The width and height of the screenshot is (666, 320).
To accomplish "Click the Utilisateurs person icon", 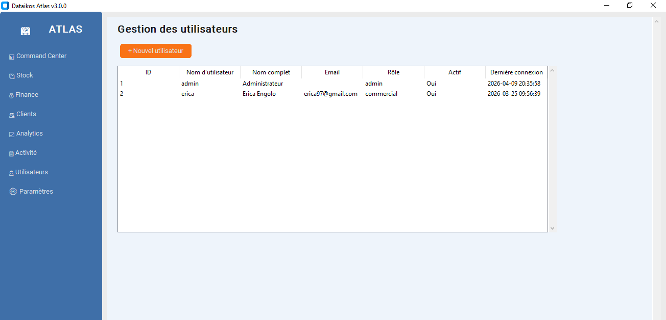I will coord(11,173).
